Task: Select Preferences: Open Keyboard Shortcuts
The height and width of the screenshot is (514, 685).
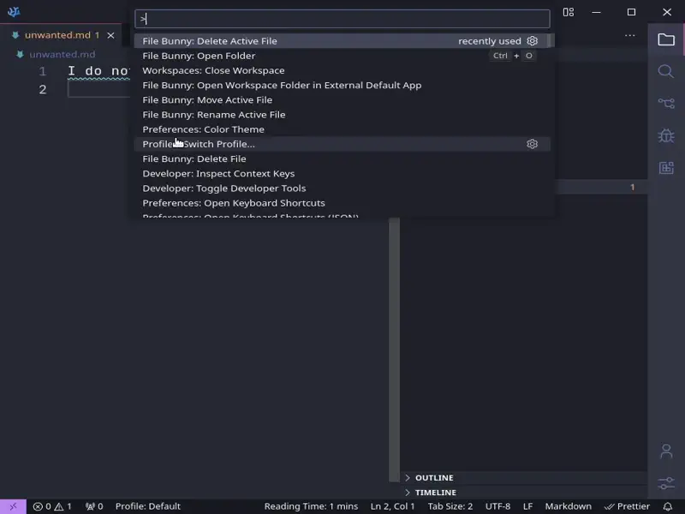Action: (342, 203)
